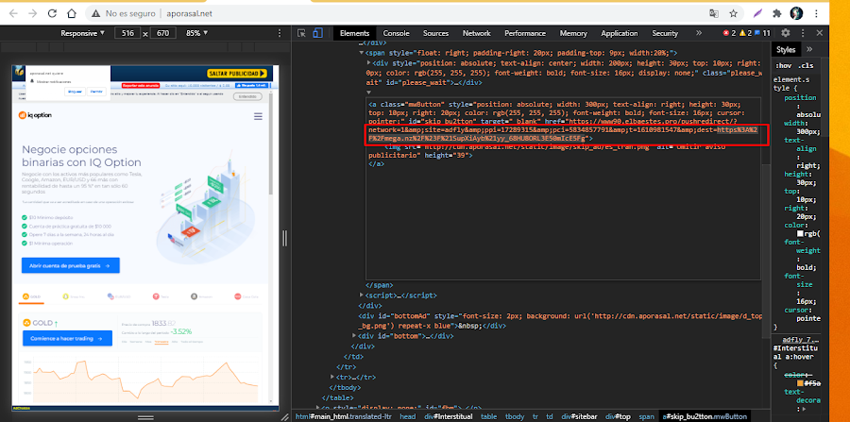
Task: Collapse the span style float right node
Action: pyautogui.click(x=362, y=53)
